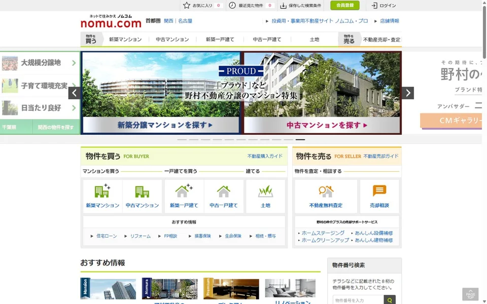Screen dimensions: 487x304
Task: Click the 売却相談 speech bubble icon
Action: (379, 191)
